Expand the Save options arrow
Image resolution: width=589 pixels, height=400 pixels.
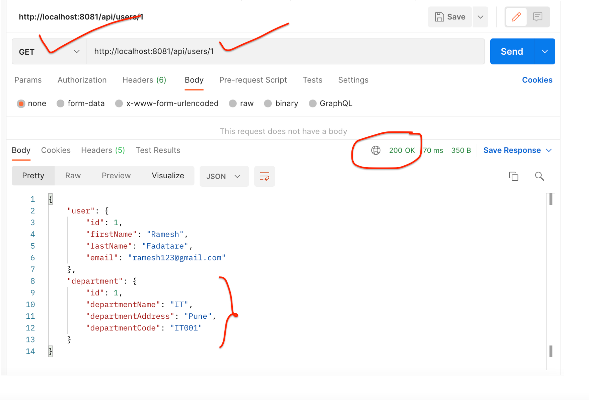(x=481, y=17)
